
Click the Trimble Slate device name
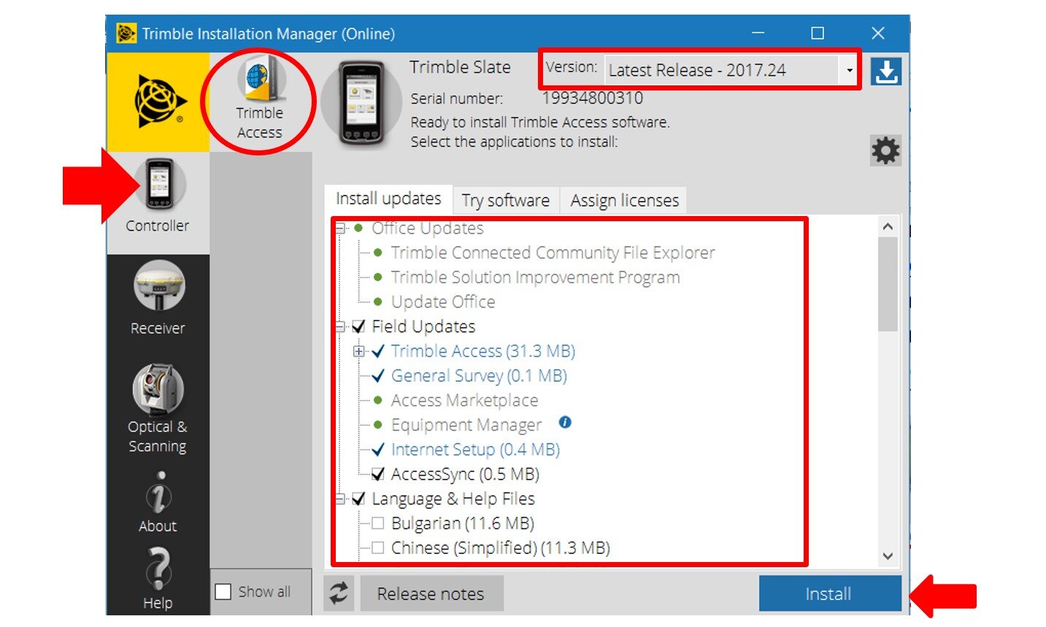click(460, 67)
